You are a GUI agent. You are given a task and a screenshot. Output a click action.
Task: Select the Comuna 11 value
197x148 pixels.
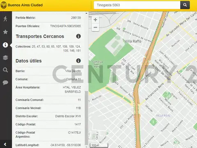click(73, 79)
